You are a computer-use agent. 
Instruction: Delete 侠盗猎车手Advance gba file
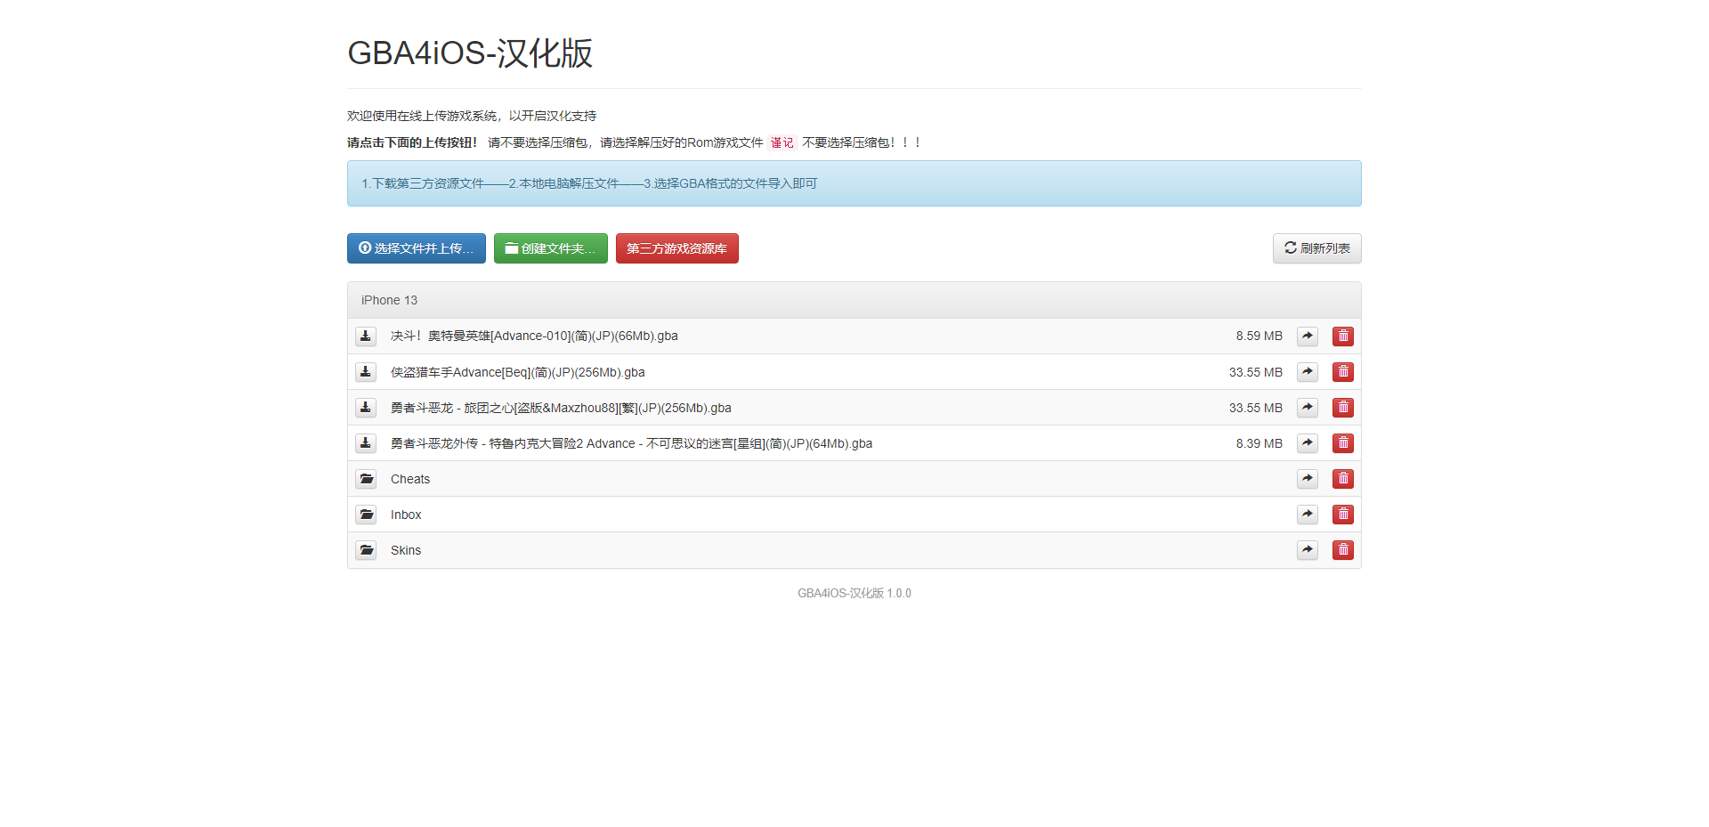(1343, 371)
